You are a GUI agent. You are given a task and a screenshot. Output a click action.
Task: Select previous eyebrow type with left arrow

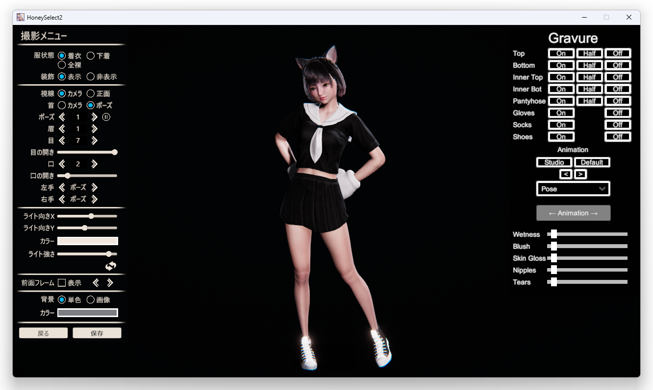[x=62, y=129]
